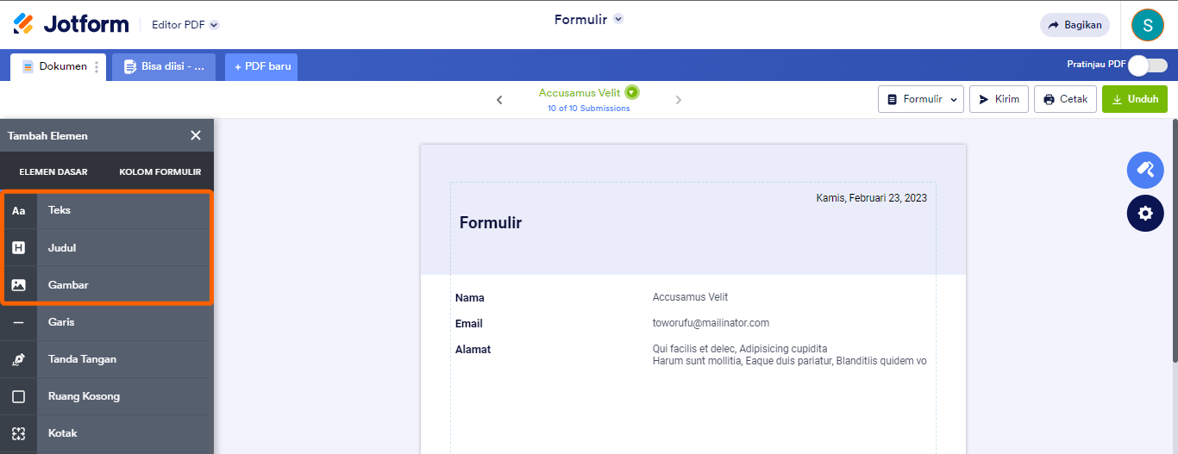Open the gear settings button
Screen dimensions: 1178x454
(x=1145, y=214)
